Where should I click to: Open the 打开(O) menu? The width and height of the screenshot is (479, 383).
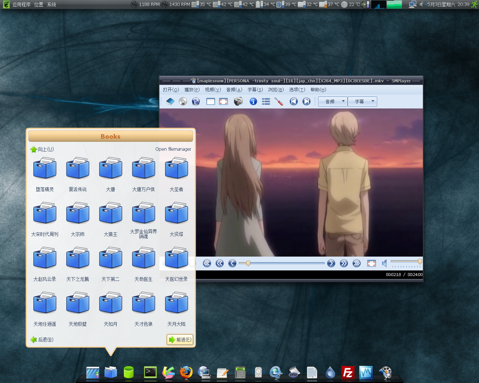coord(171,90)
